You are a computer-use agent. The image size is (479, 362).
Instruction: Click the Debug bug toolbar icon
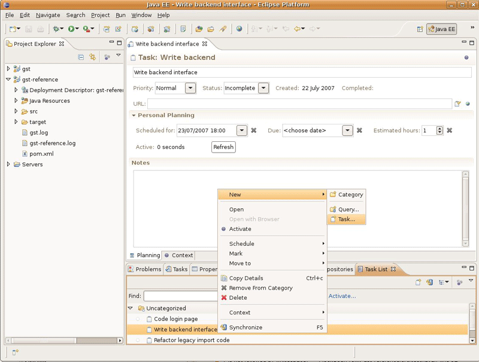click(56, 29)
